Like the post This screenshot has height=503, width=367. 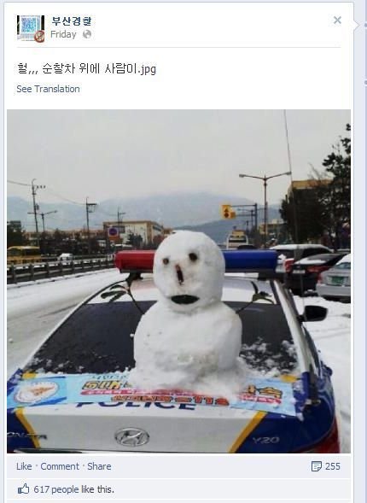24,466
